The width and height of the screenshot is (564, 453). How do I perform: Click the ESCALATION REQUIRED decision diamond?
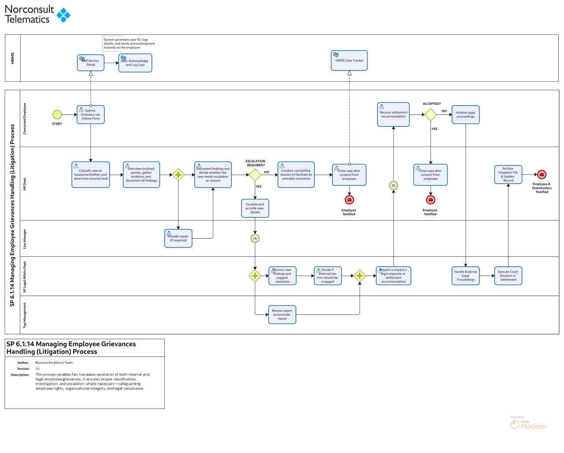255,175
